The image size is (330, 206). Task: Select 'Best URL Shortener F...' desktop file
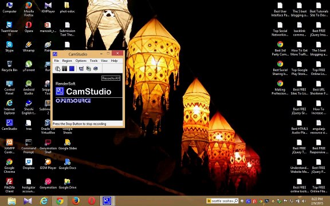tap(319, 88)
